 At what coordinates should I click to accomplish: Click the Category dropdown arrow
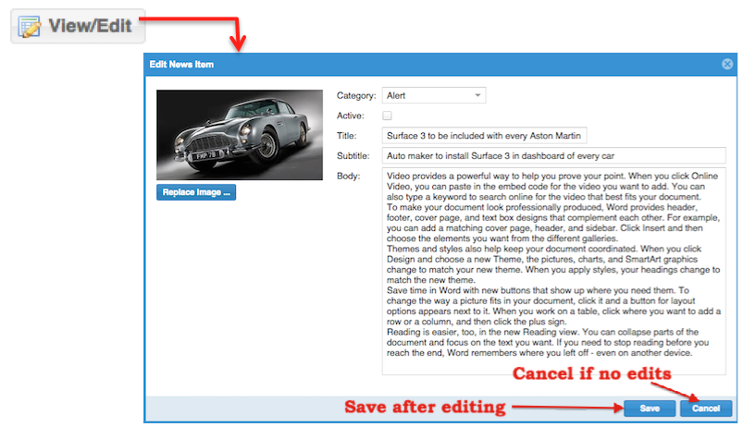click(477, 95)
